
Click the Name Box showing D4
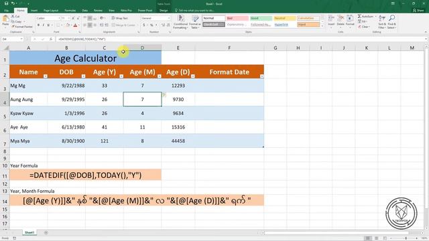[12, 39]
